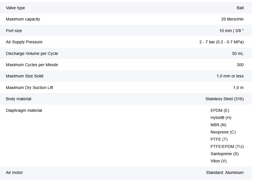The height and width of the screenshot is (180, 253).
Task: Click the Air Supply Pressure label
Action: 24,42
